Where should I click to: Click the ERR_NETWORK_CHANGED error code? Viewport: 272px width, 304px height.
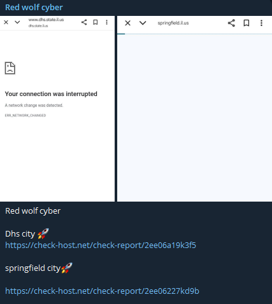(25, 115)
